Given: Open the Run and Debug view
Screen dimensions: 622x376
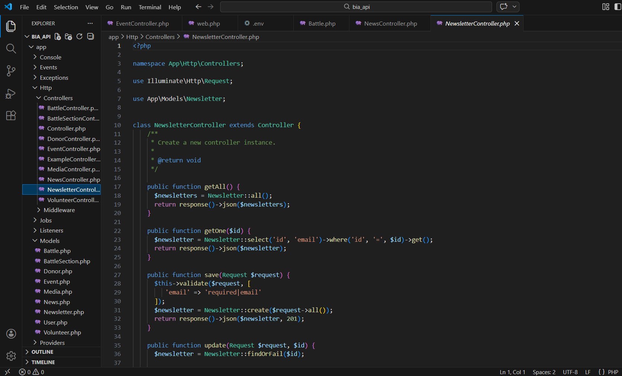Looking at the screenshot, I should [11, 93].
